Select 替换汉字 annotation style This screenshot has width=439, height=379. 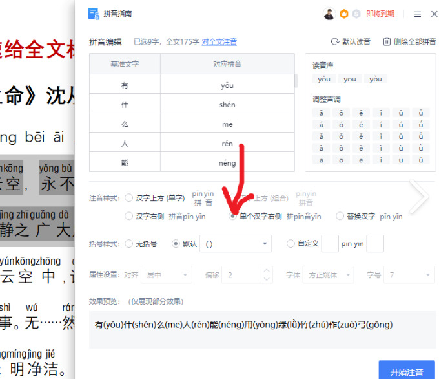[340, 216]
